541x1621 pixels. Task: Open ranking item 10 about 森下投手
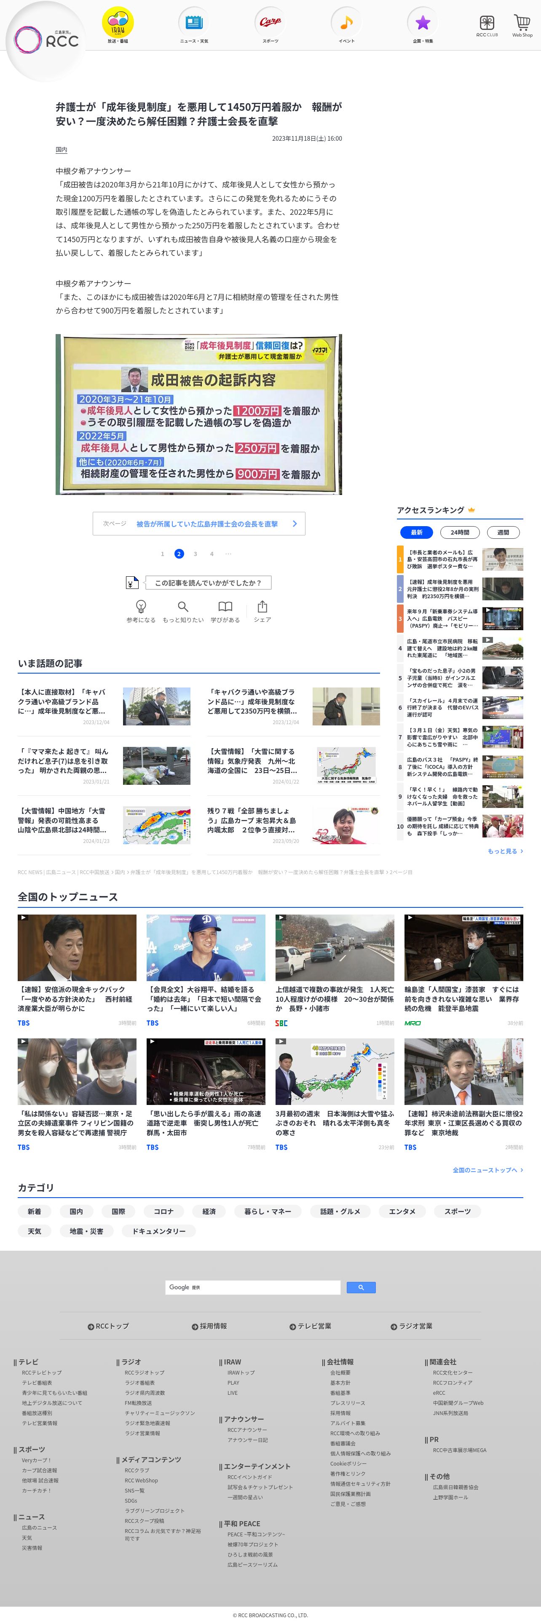(x=461, y=826)
